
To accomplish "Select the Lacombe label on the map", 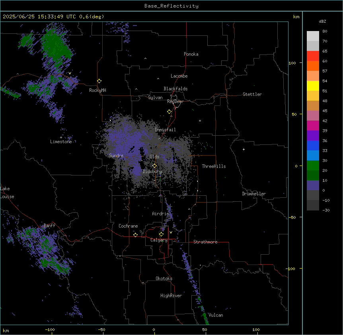I will point(179,76).
